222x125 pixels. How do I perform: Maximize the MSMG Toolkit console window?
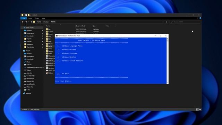pos(161,36)
